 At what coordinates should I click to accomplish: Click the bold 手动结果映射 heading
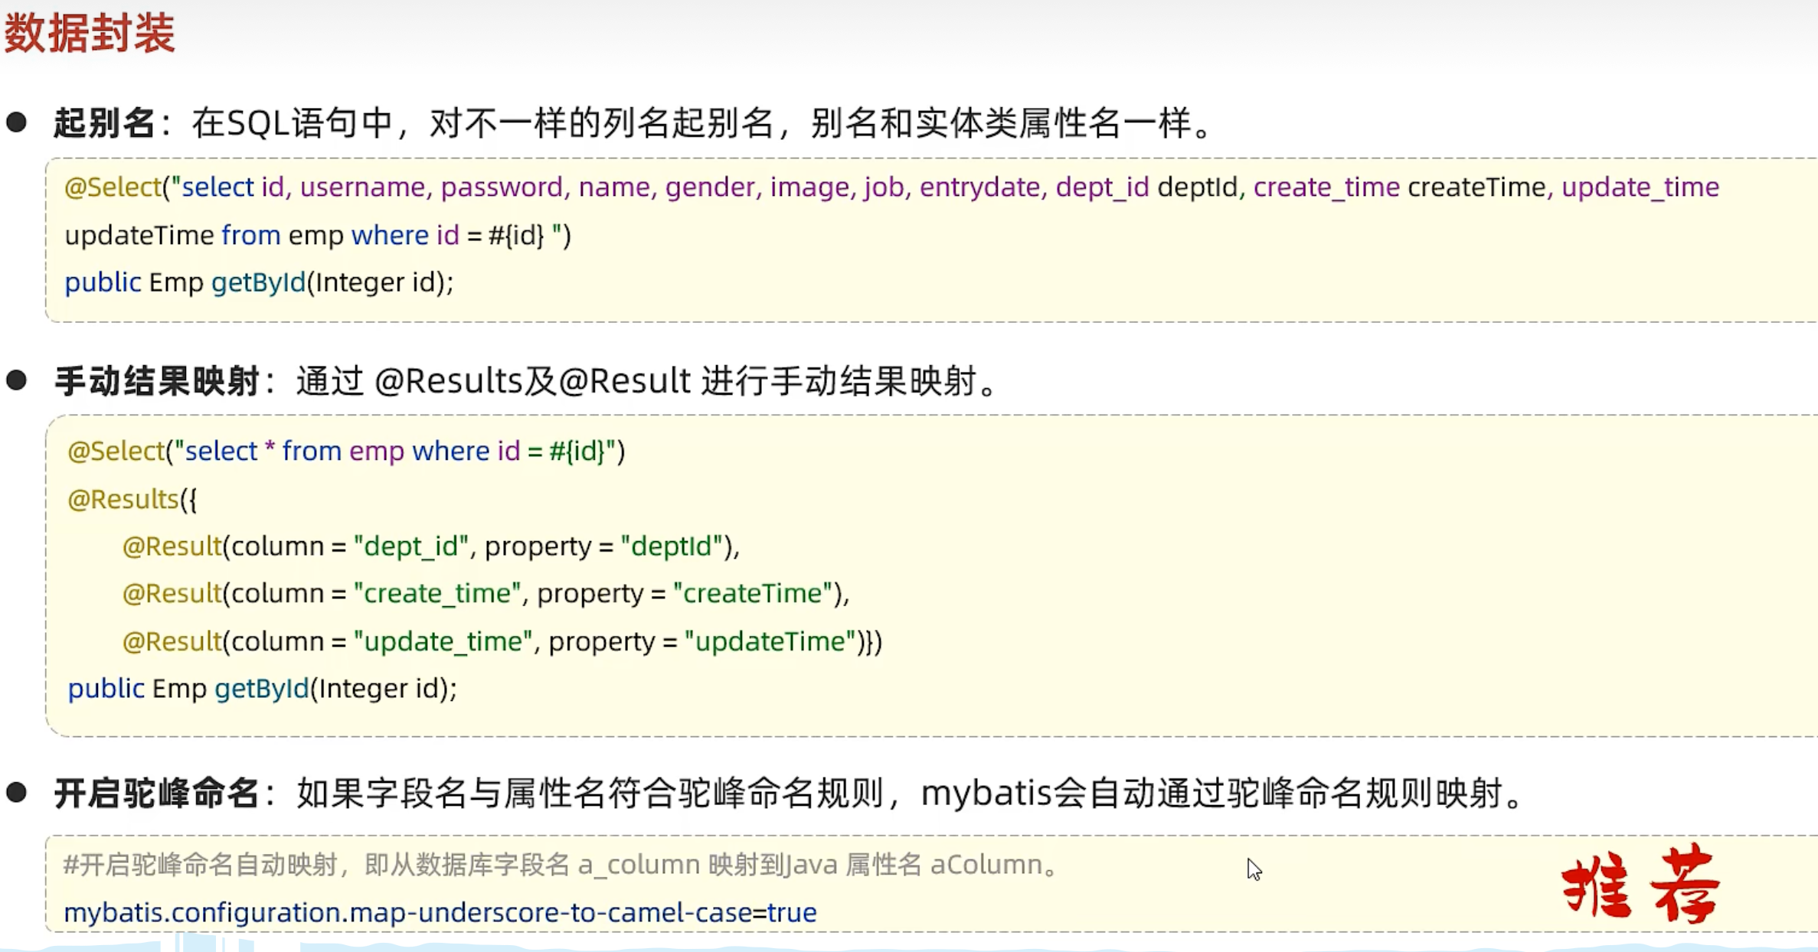point(157,381)
